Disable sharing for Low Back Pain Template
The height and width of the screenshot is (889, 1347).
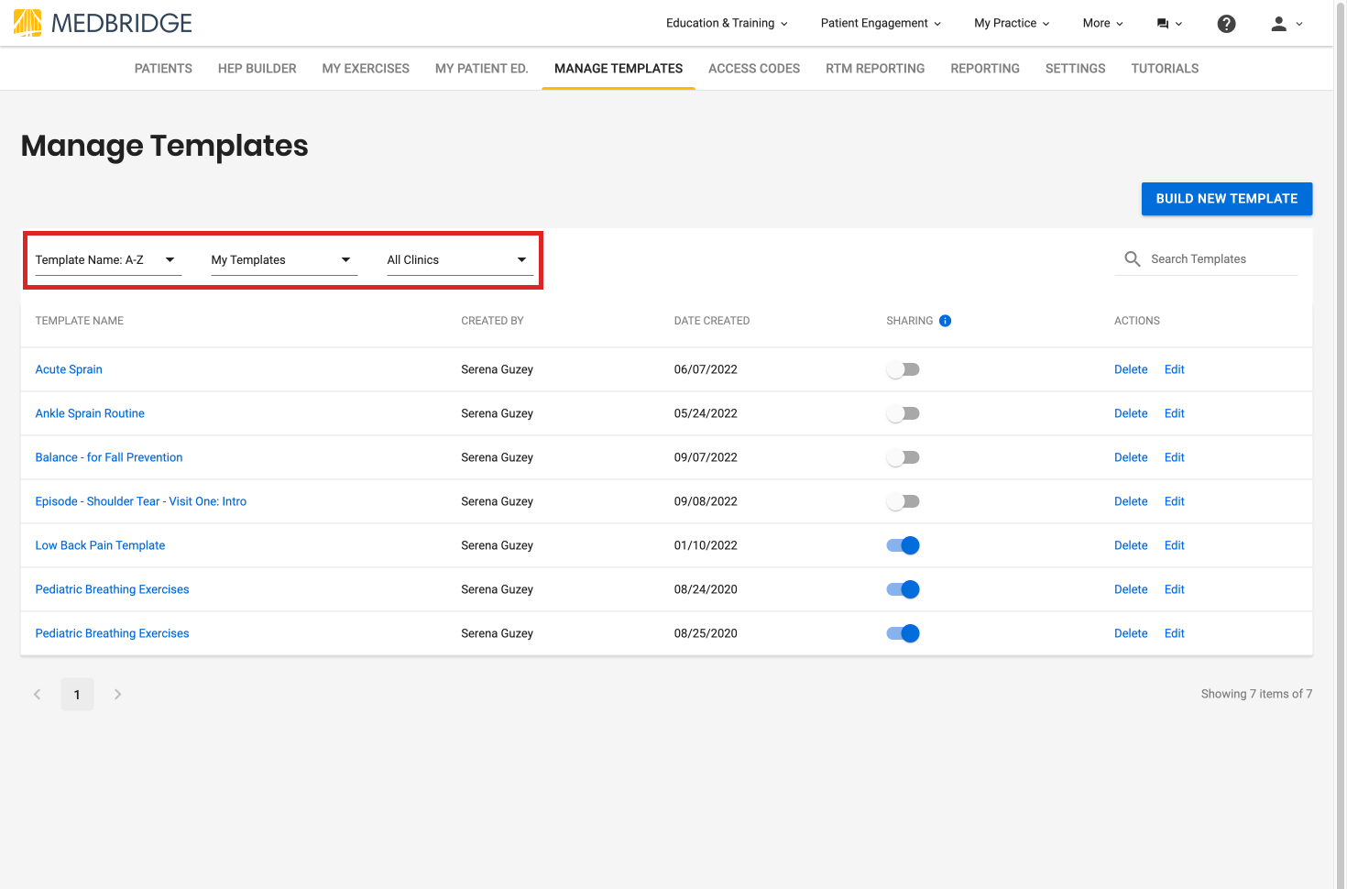click(x=903, y=545)
